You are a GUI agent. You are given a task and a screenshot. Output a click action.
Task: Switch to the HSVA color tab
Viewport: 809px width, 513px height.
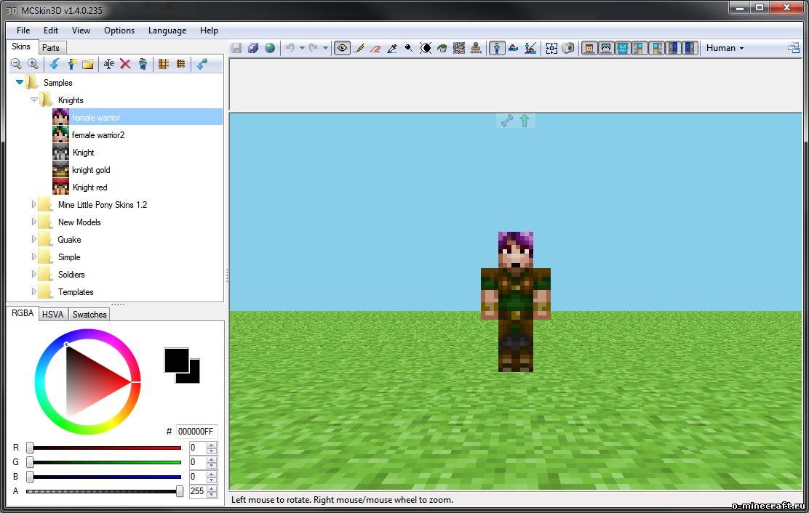tap(52, 314)
